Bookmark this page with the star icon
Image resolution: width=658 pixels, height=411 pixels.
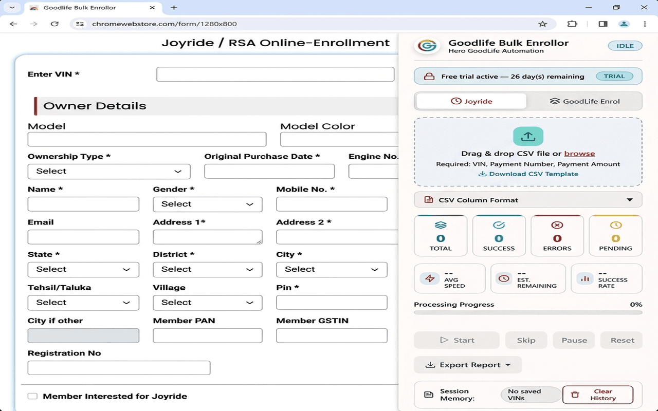tap(542, 24)
